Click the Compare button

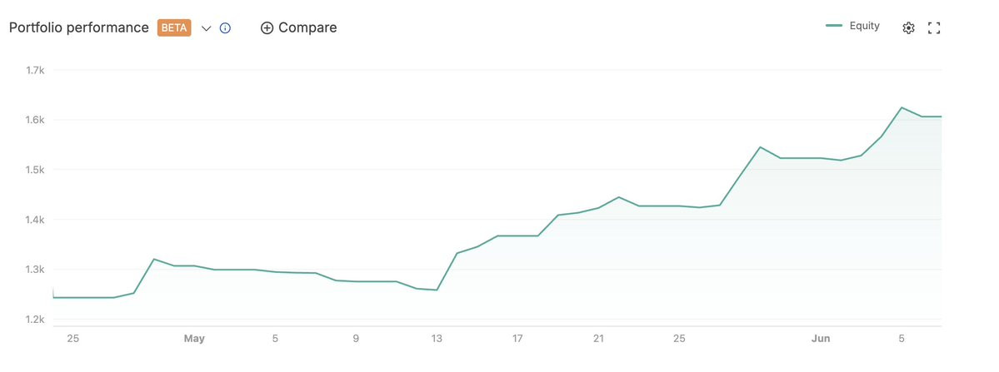[x=299, y=28]
